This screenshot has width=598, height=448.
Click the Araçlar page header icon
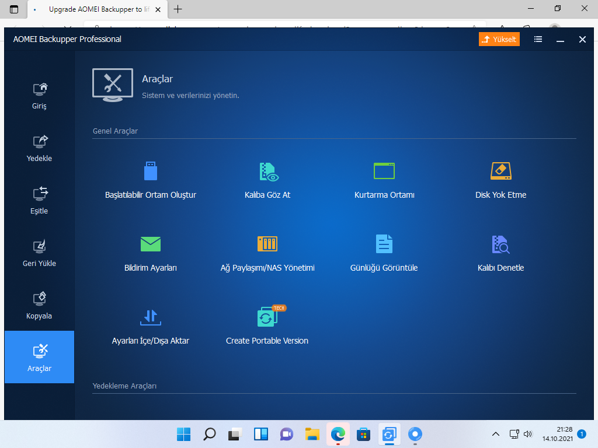tap(113, 85)
